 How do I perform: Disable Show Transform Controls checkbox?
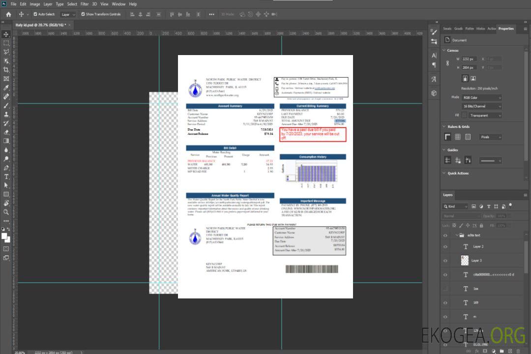[x=83, y=14]
